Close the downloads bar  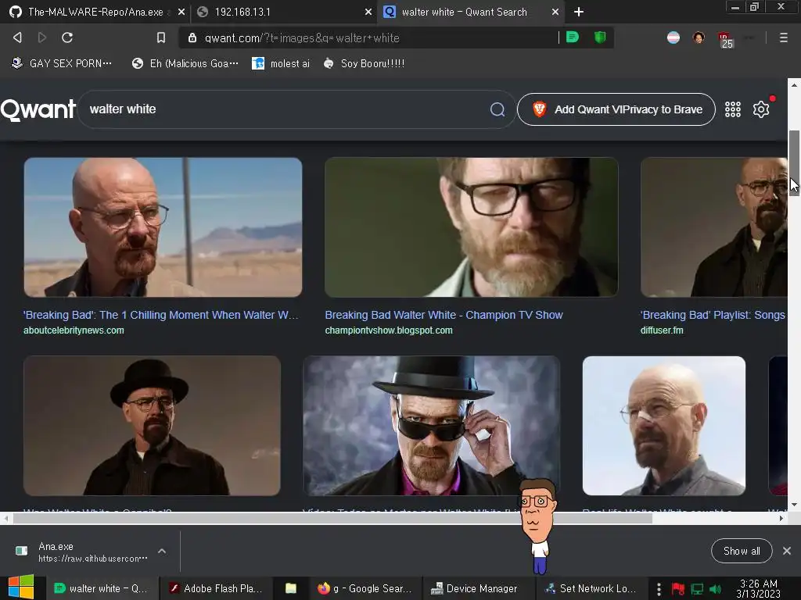point(787,551)
